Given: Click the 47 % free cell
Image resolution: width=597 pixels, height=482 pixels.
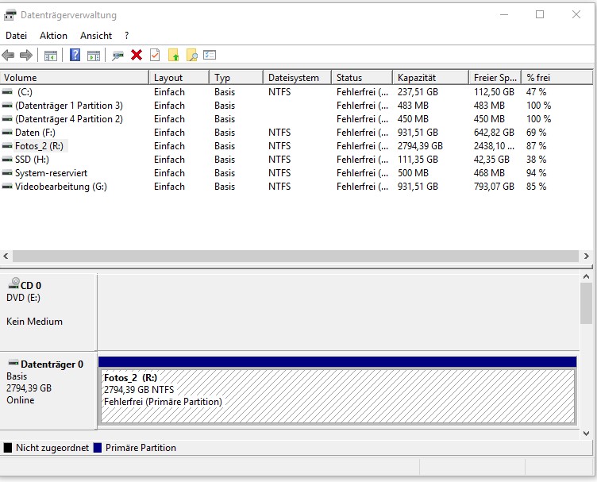Looking at the screenshot, I should tap(536, 92).
